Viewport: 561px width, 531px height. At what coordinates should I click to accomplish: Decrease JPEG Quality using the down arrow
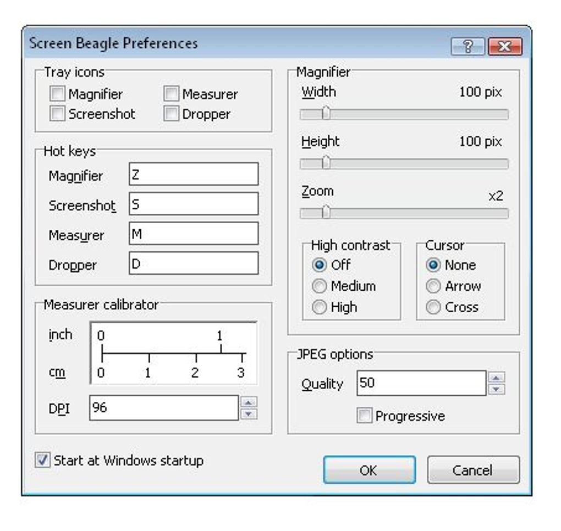tap(497, 389)
